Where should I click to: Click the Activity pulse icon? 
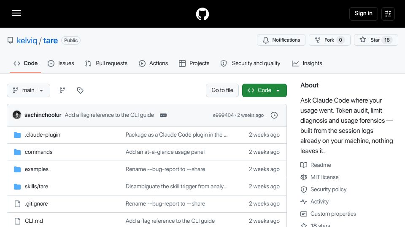304,202
